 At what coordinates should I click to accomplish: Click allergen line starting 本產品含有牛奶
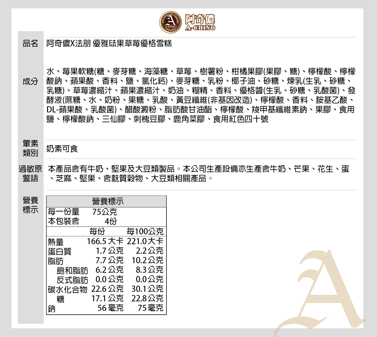pyautogui.click(x=199, y=169)
